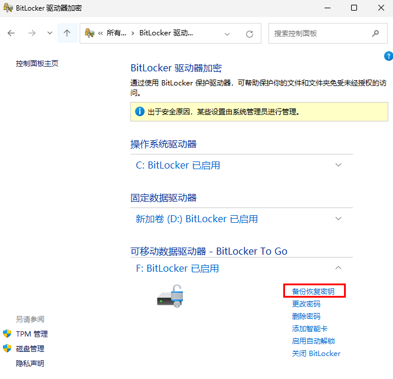Click the search magnifier icon
Image resolution: width=393 pixels, height=379 pixels.
(x=375, y=34)
